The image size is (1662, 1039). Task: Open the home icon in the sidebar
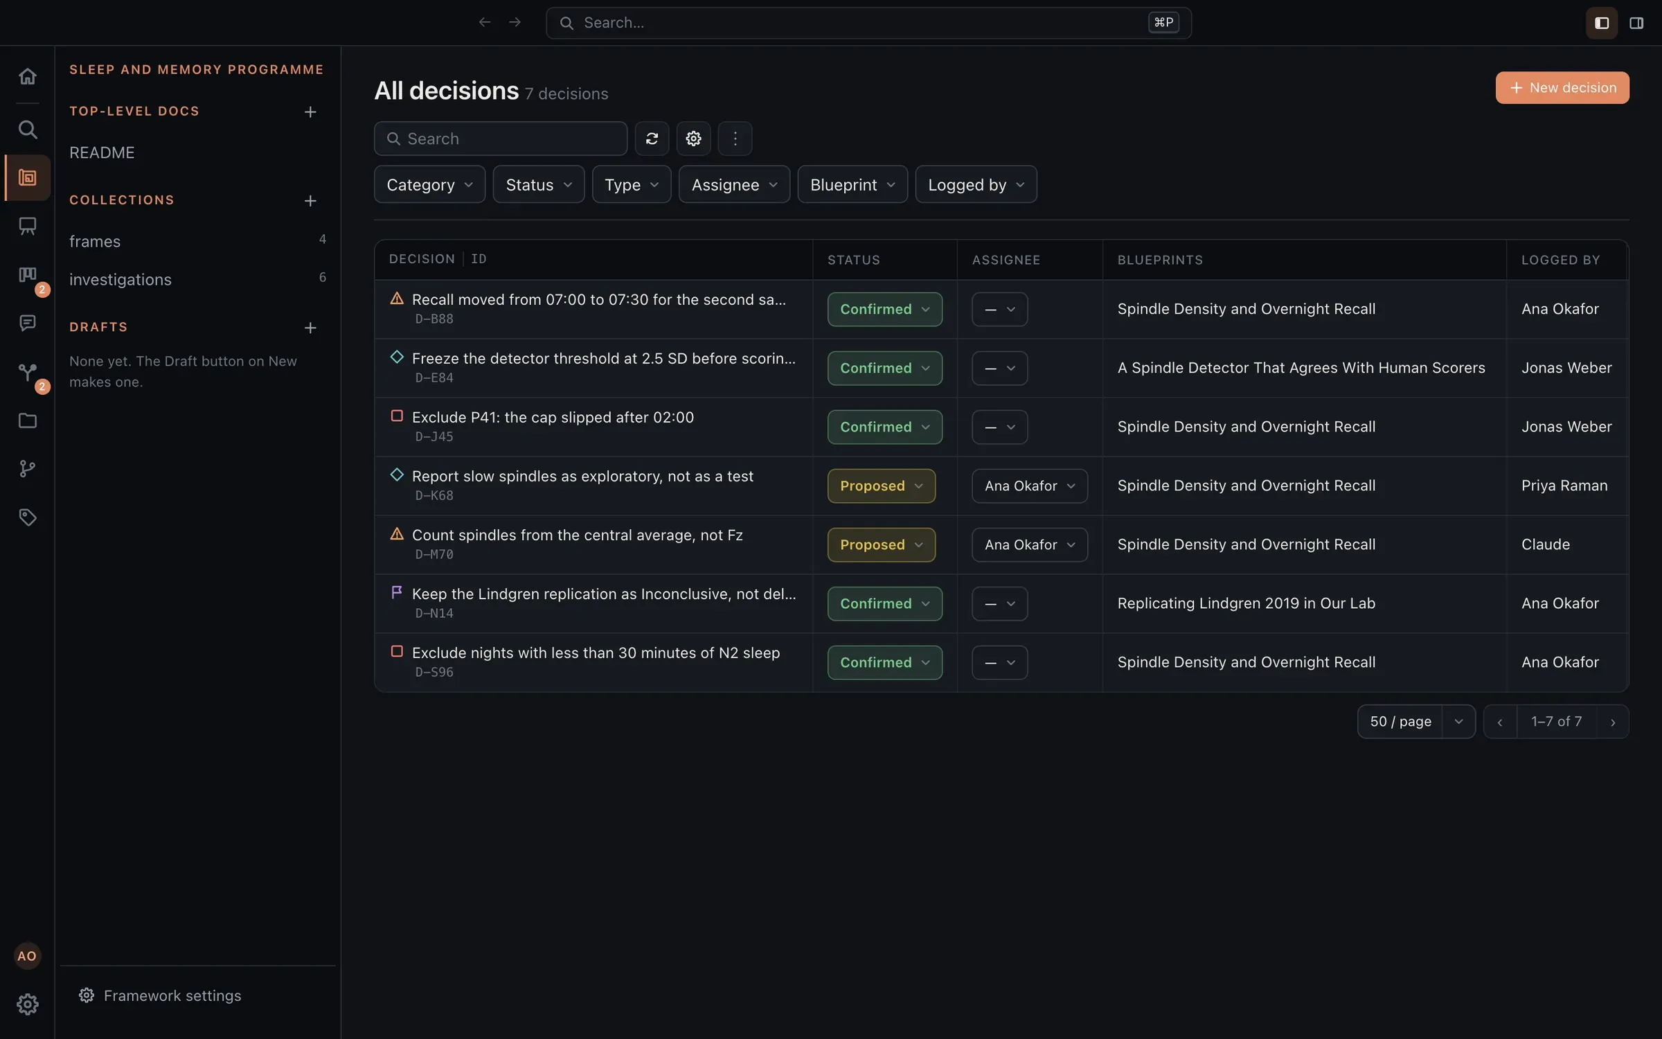[x=27, y=76]
